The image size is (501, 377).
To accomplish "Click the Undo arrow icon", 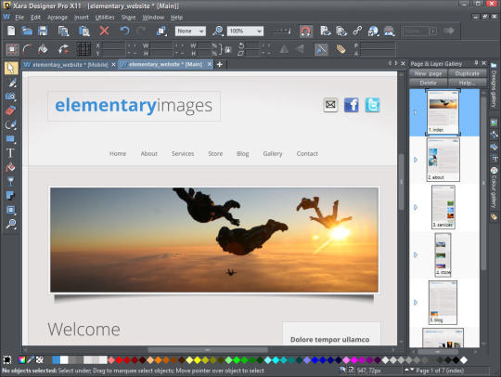I will [124, 31].
